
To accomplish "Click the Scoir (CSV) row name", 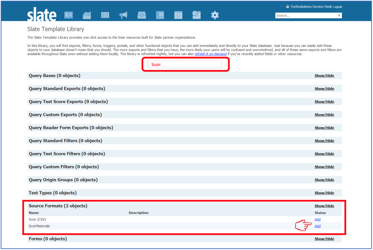I will (37, 219).
